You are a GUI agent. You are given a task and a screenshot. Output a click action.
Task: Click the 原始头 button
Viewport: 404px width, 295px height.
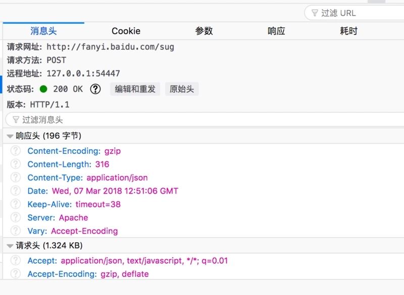[182, 89]
